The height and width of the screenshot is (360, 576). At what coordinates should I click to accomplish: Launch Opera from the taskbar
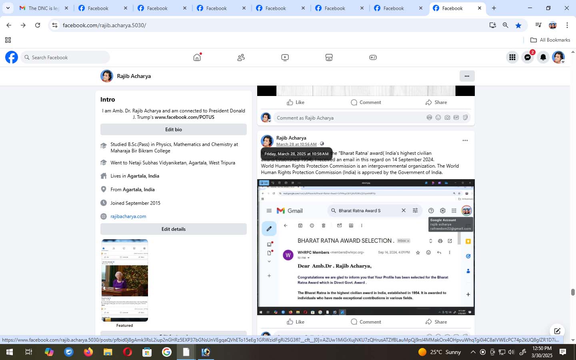pyautogui.click(x=128, y=352)
